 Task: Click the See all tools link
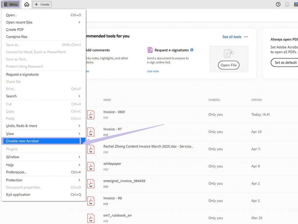click(x=232, y=37)
